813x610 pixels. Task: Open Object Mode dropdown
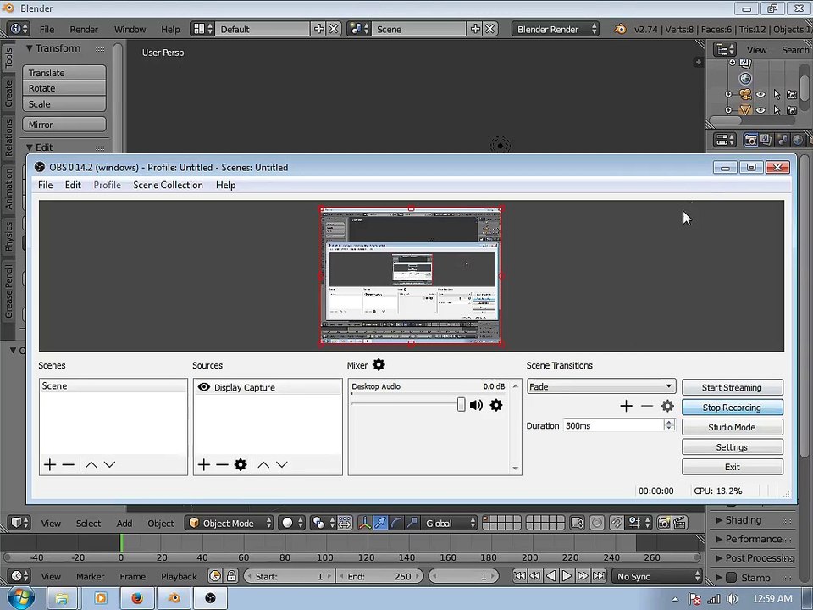pyautogui.click(x=230, y=523)
